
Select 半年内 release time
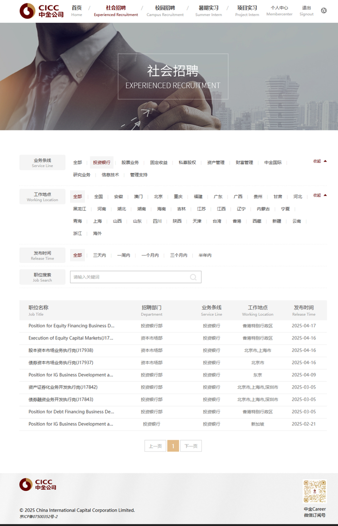[205, 255]
